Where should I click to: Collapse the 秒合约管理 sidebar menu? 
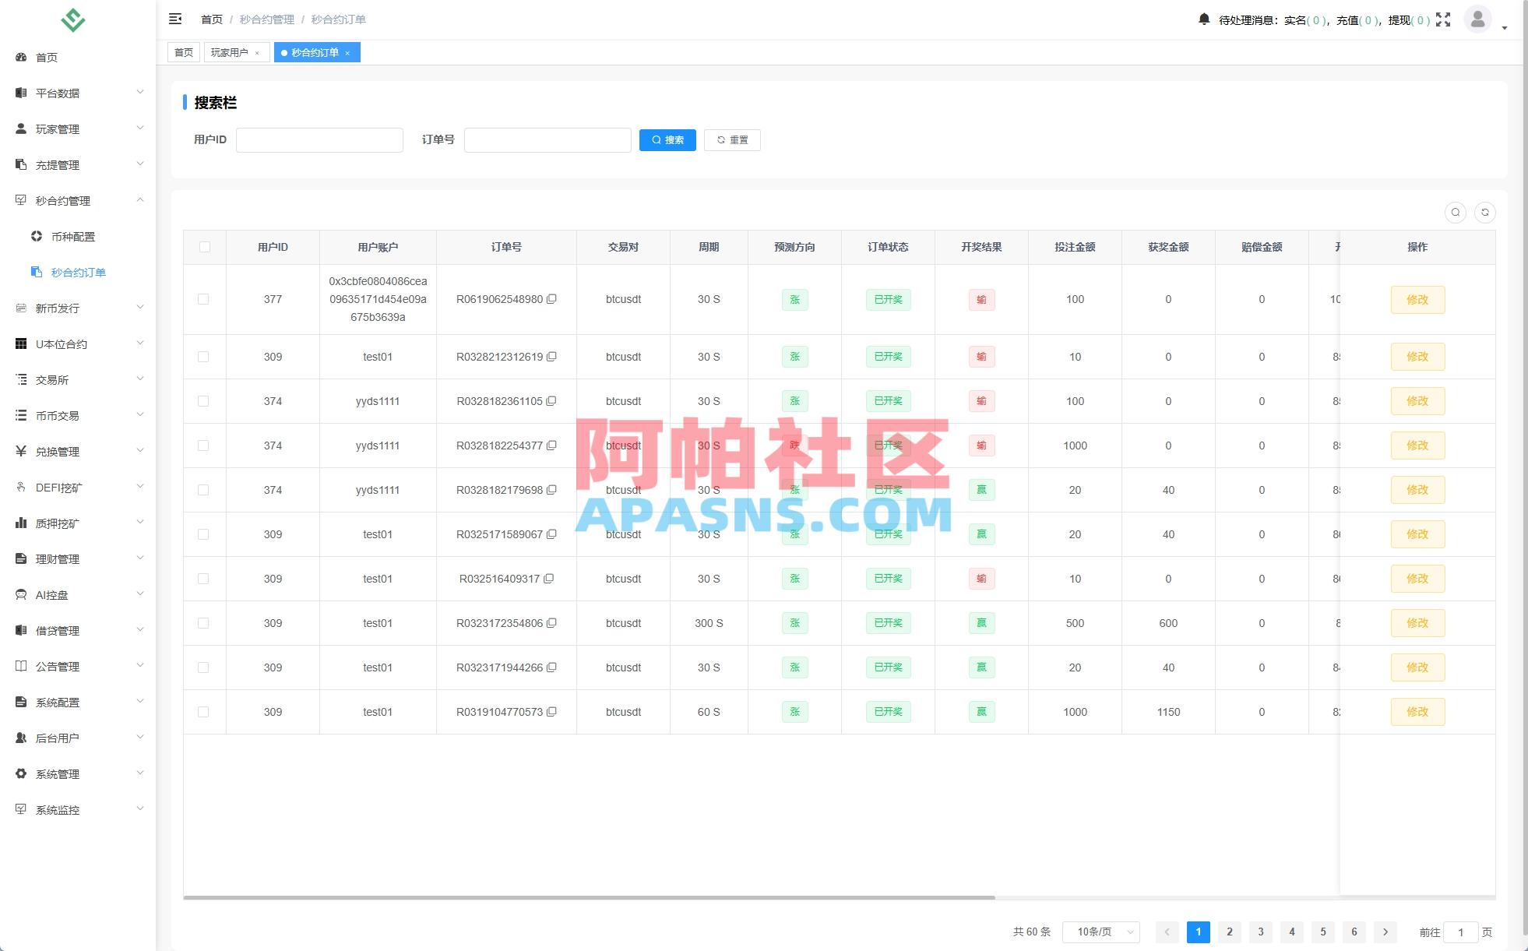tap(78, 200)
